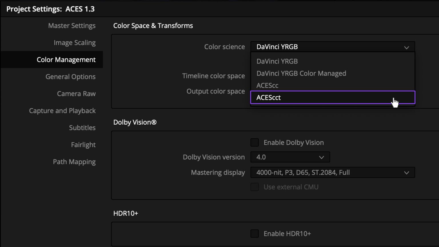Switch to the Subtitles settings page
The width and height of the screenshot is (439, 247).
pyautogui.click(x=82, y=128)
